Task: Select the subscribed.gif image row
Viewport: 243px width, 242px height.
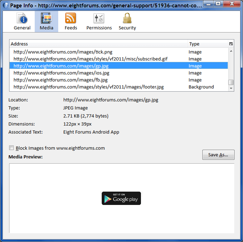Action: pyautogui.click(x=119, y=59)
